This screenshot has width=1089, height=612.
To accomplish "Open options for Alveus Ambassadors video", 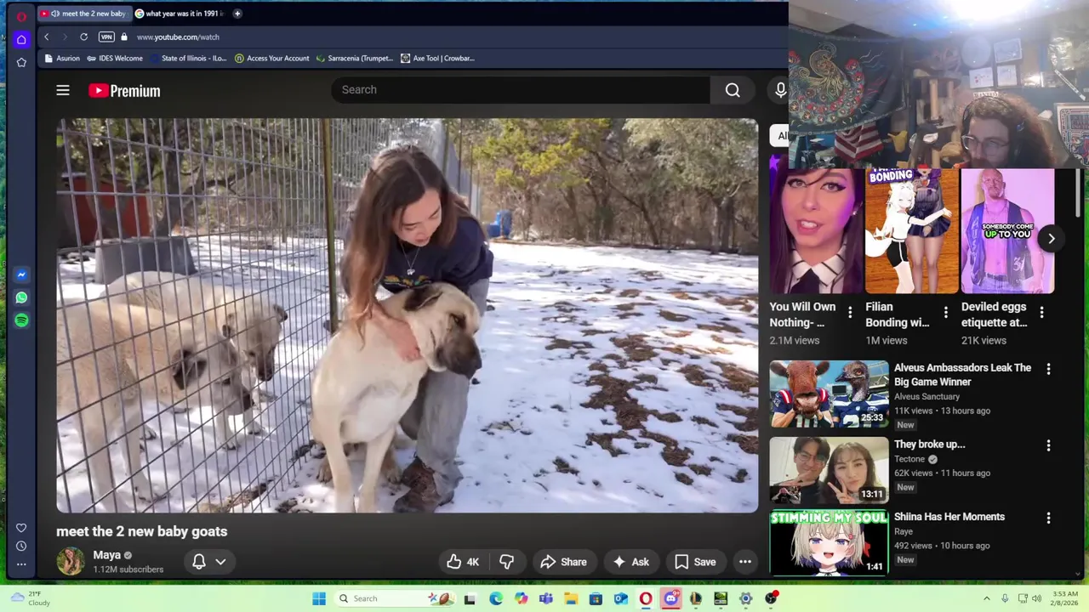I will coord(1048,369).
